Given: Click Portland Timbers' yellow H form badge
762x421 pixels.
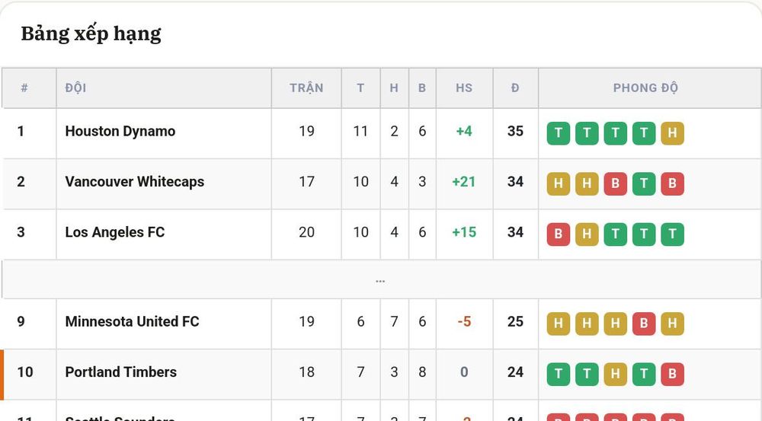Looking at the screenshot, I should [x=615, y=374].
